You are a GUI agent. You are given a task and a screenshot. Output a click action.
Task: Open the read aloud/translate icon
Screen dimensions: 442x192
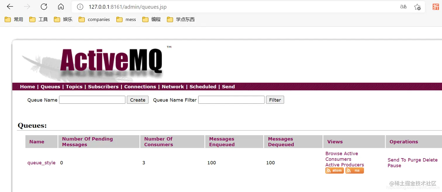tap(403, 7)
